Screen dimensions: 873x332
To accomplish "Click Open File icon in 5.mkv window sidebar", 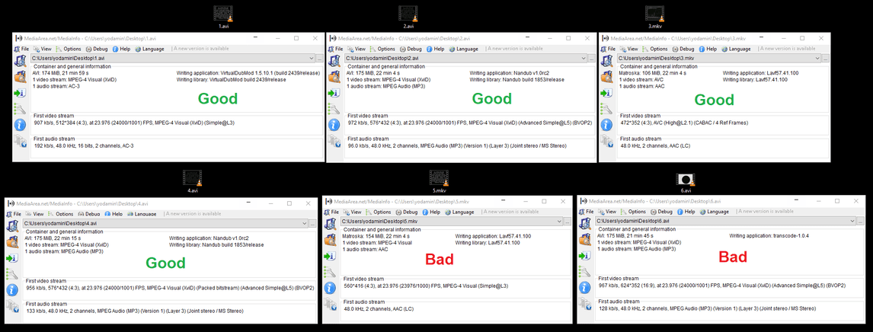I will pos(330,225).
